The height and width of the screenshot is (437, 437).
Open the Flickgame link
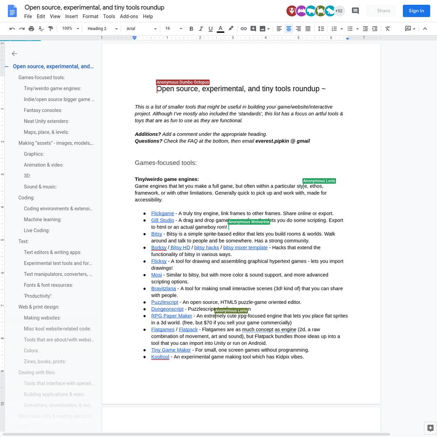(163, 214)
